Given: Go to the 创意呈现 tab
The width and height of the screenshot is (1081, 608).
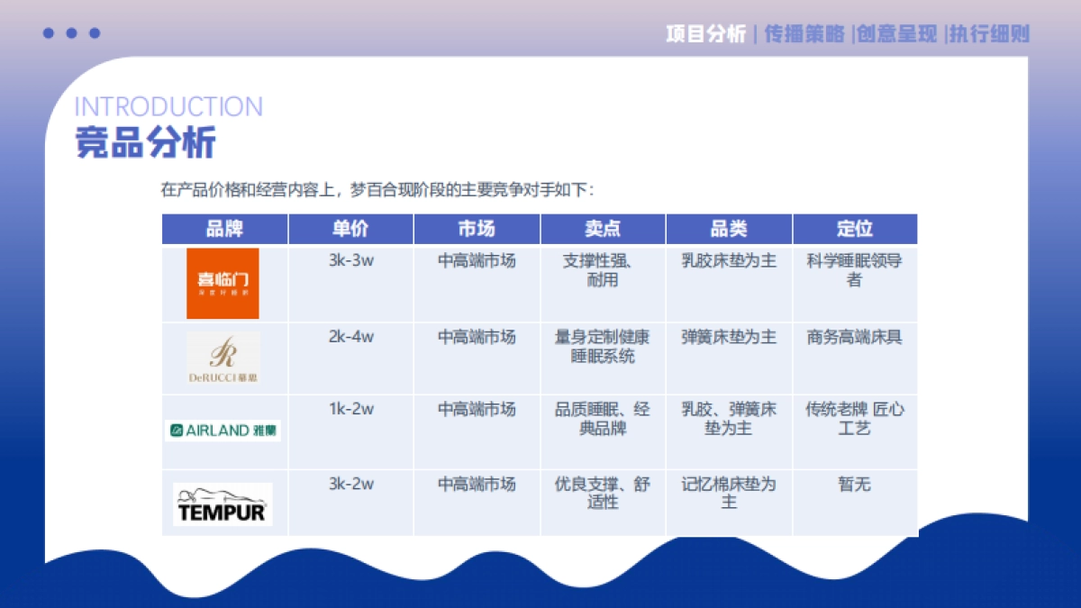Looking at the screenshot, I should (896, 34).
